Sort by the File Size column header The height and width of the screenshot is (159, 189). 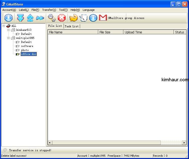point(110,32)
